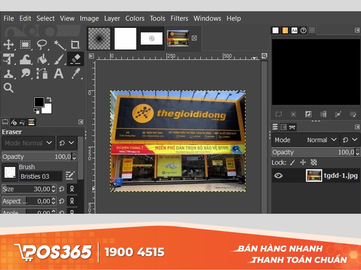Reset the brush Size to default

(61, 189)
